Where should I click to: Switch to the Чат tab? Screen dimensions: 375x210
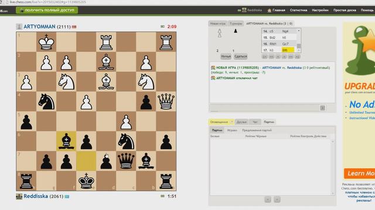pos(255,122)
